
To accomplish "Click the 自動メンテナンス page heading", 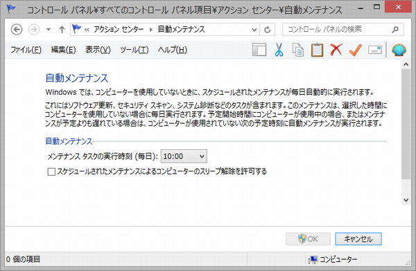I will point(77,78).
